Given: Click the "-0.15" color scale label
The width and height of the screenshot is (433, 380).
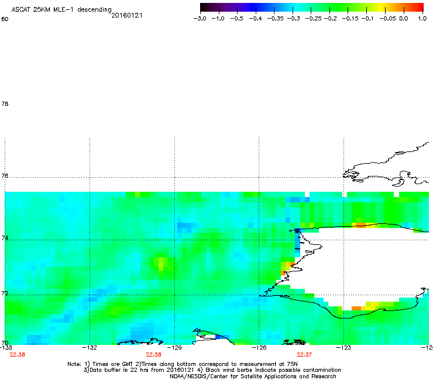Looking at the screenshot, I should click(x=350, y=19).
